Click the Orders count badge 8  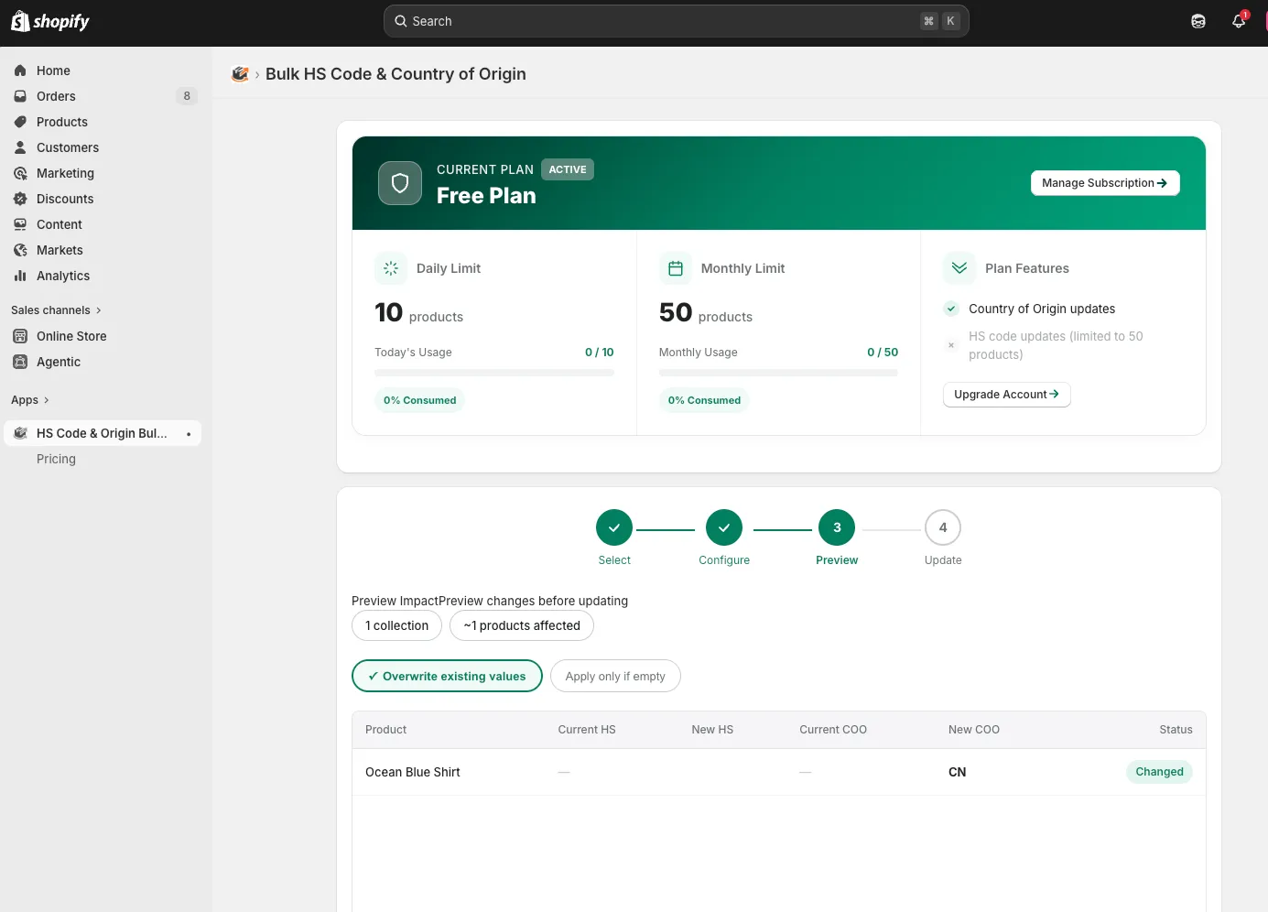[187, 96]
